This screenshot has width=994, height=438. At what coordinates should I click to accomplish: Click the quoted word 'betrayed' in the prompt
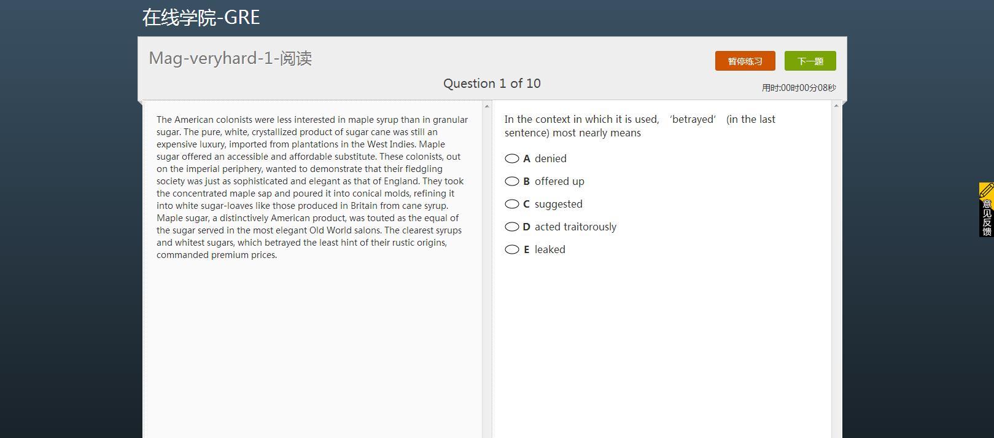pos(693,119)
